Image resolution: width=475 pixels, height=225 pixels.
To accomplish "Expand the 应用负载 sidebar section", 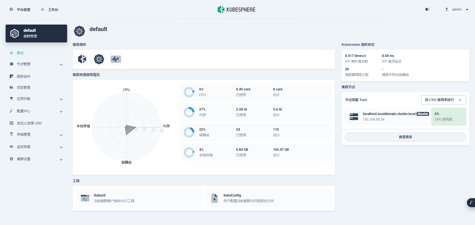I will point(36,99).
